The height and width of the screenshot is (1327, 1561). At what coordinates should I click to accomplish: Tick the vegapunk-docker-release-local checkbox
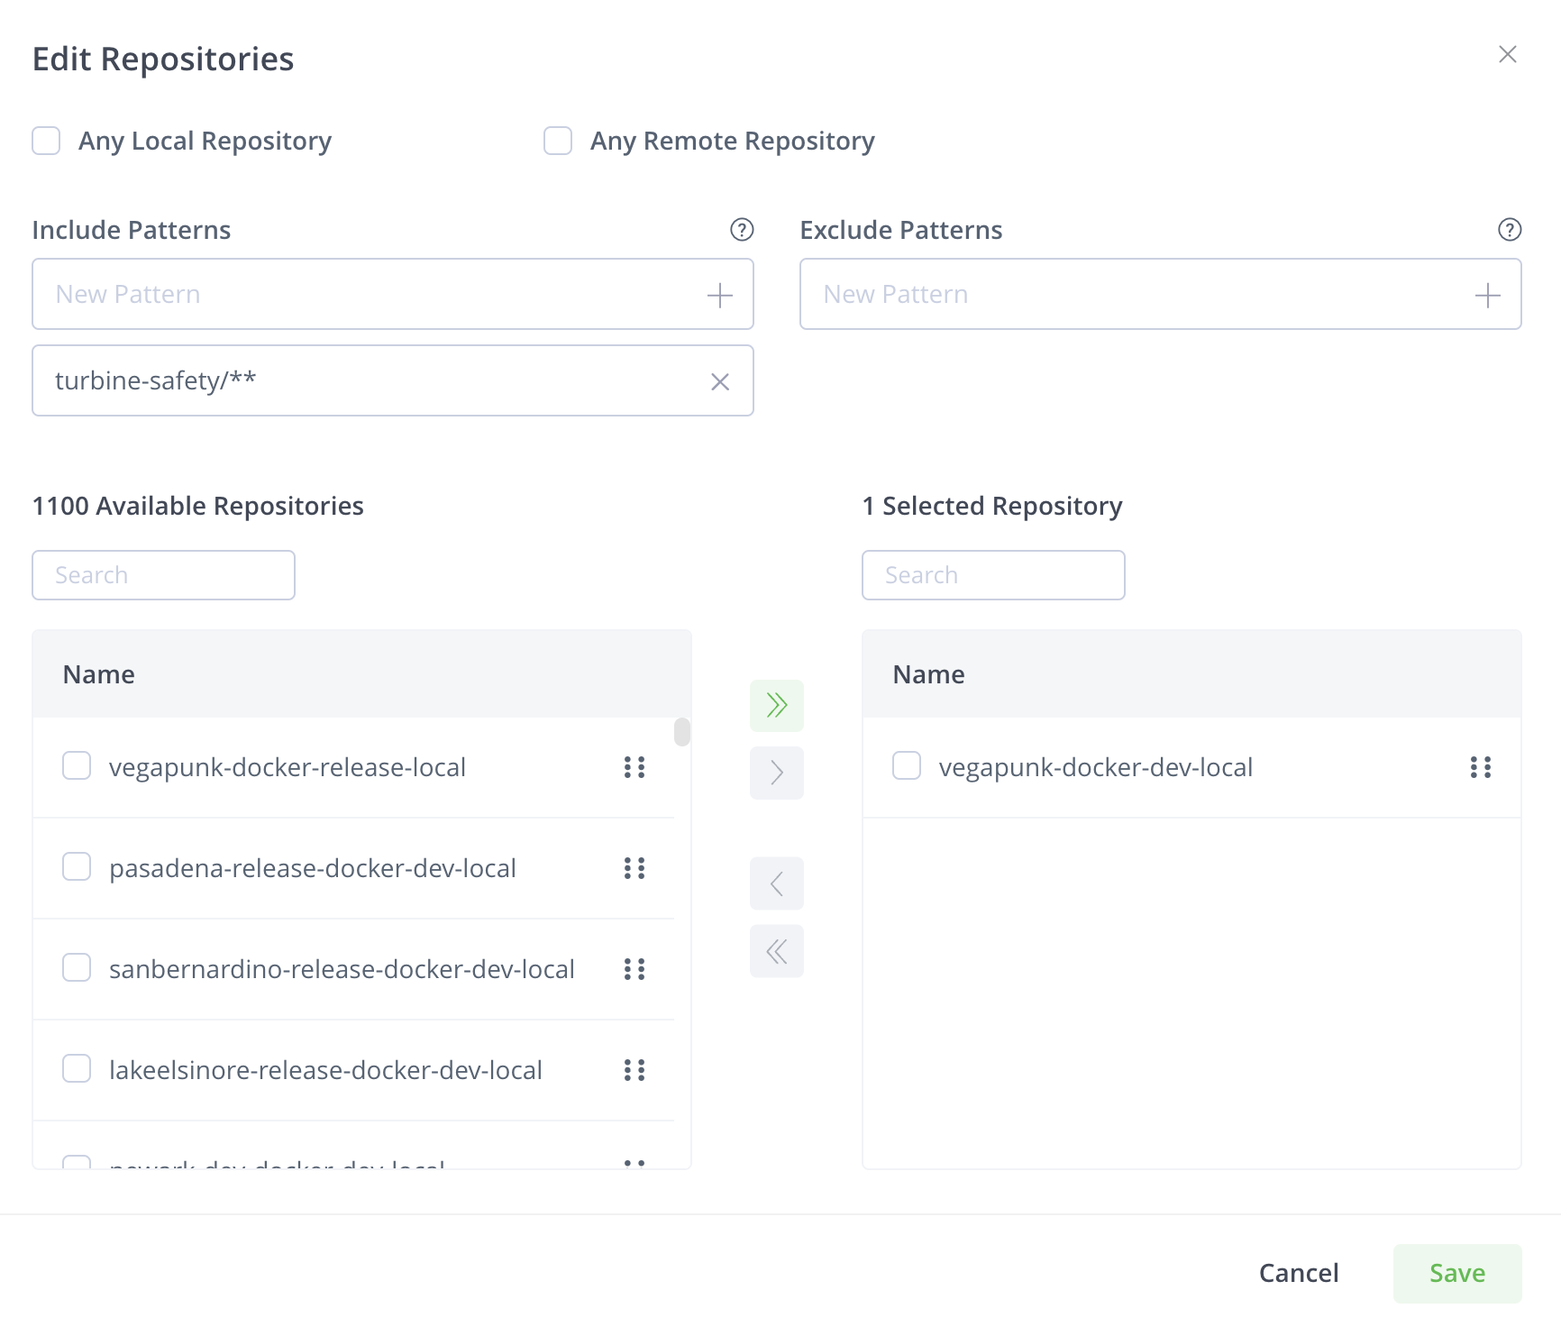coord(77,766)
